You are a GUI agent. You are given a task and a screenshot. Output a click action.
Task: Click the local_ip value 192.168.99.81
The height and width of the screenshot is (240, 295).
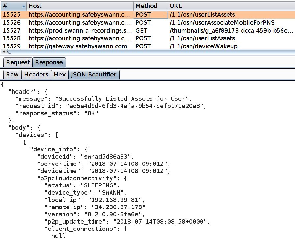click(x=115, y=200)
